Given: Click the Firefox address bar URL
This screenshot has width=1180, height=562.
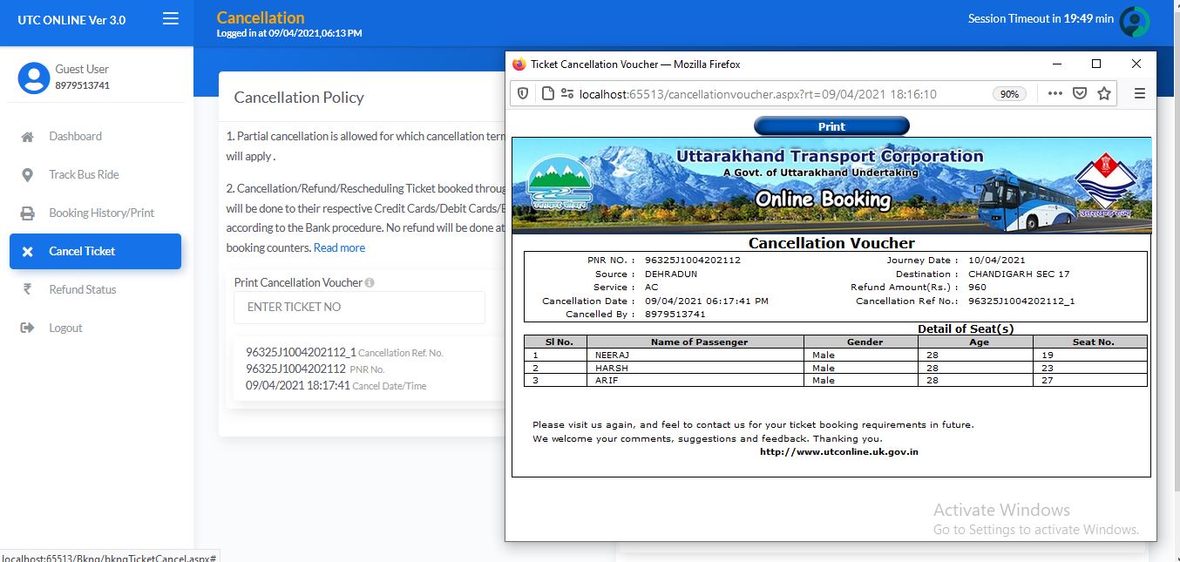Looking at the screenshot, I should point(758,94).
